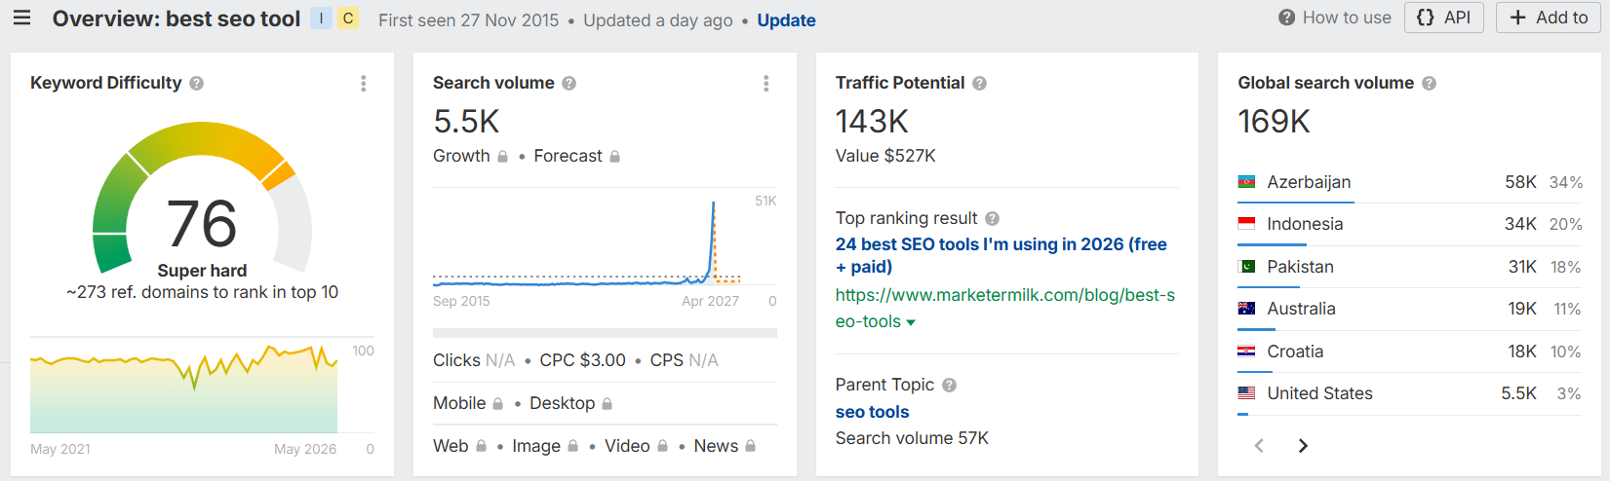
Task: Open the 'seo tools' parent topic
Action: [872, 412]
